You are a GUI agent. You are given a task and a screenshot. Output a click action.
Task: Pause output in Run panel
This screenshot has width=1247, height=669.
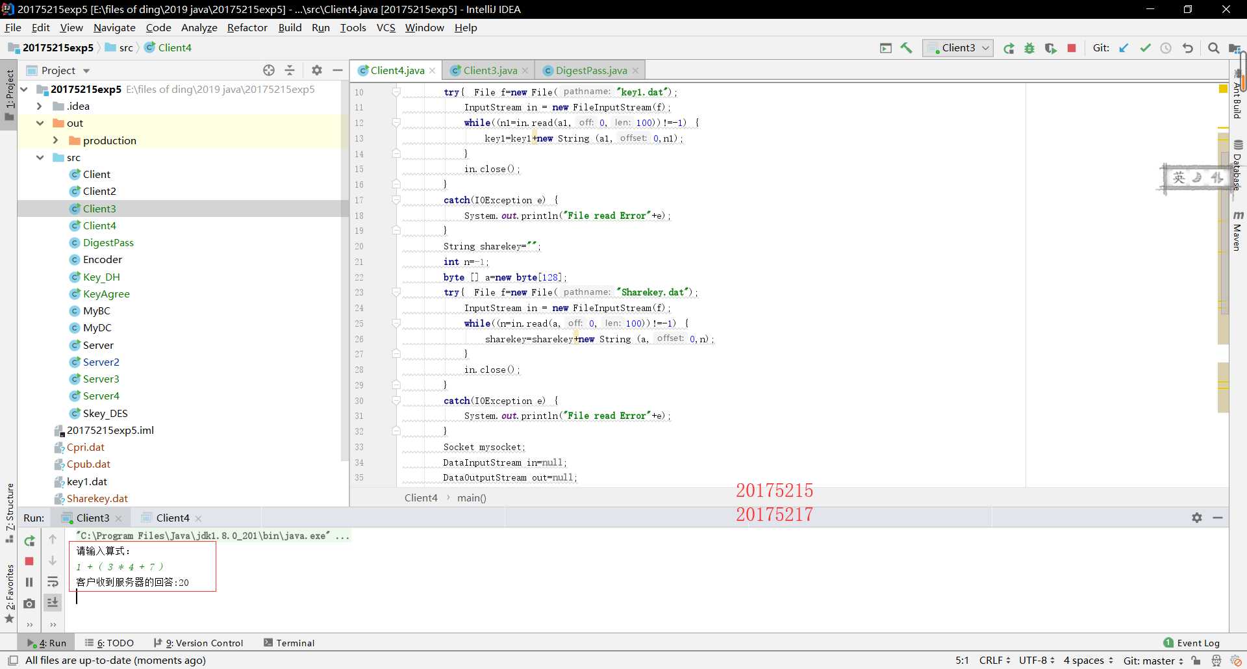coord(29,582)
